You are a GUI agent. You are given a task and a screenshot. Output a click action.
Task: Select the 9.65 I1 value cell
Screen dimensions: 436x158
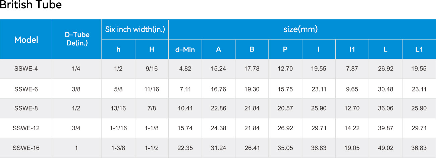(352, 89)
